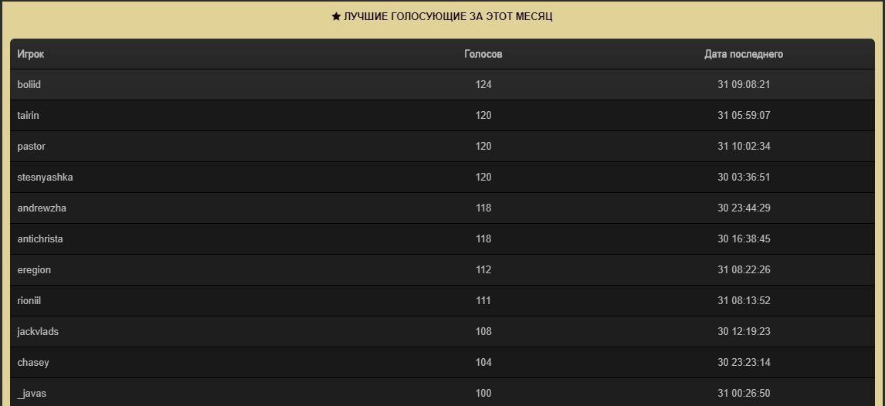
Task: Select player chasey in the table
Action: tap(33, 363)
